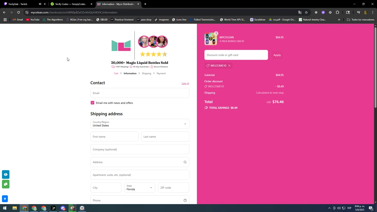Open the YouTube bookmark

coord(33,20)
